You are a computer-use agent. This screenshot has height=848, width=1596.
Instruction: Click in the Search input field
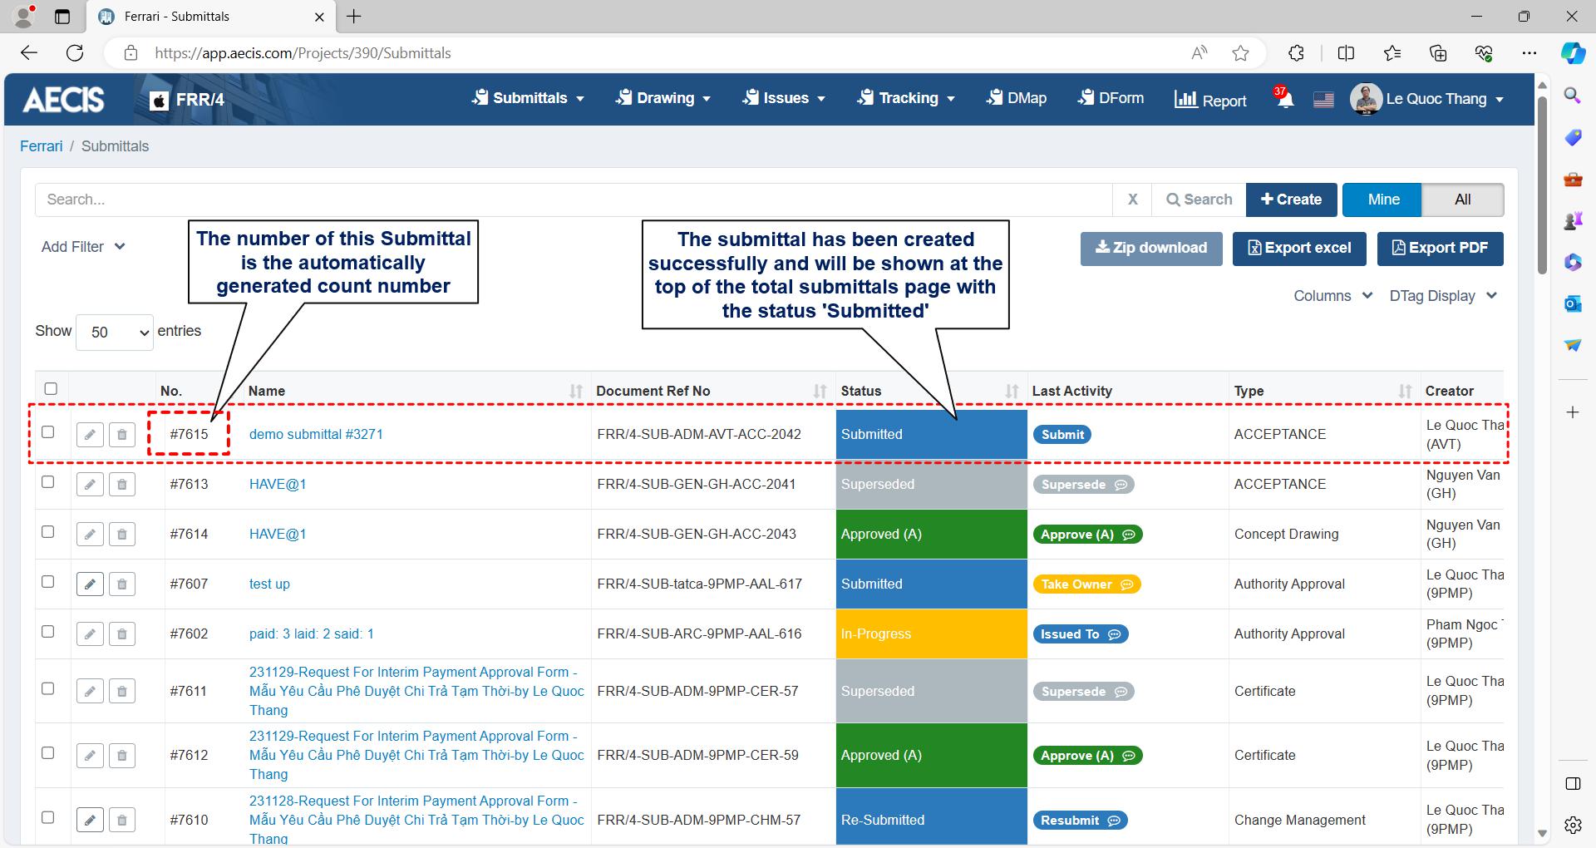[574, 200]
